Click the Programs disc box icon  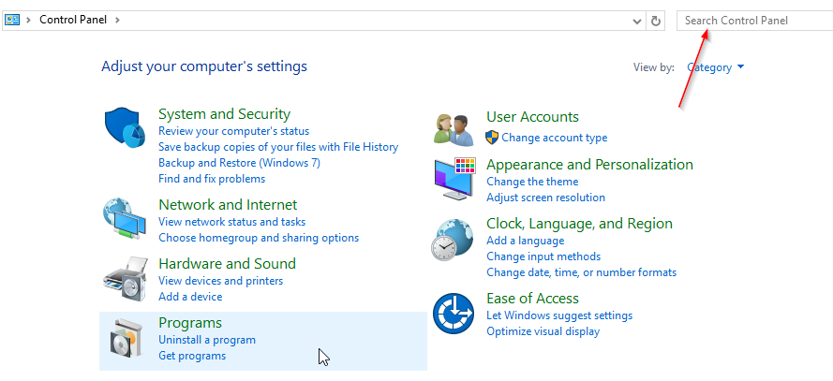(126, 338)
